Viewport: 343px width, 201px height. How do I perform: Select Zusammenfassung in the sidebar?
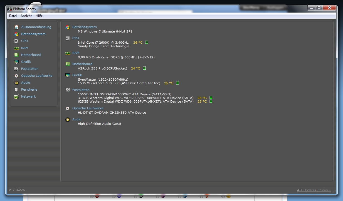(x=36, y=27)
